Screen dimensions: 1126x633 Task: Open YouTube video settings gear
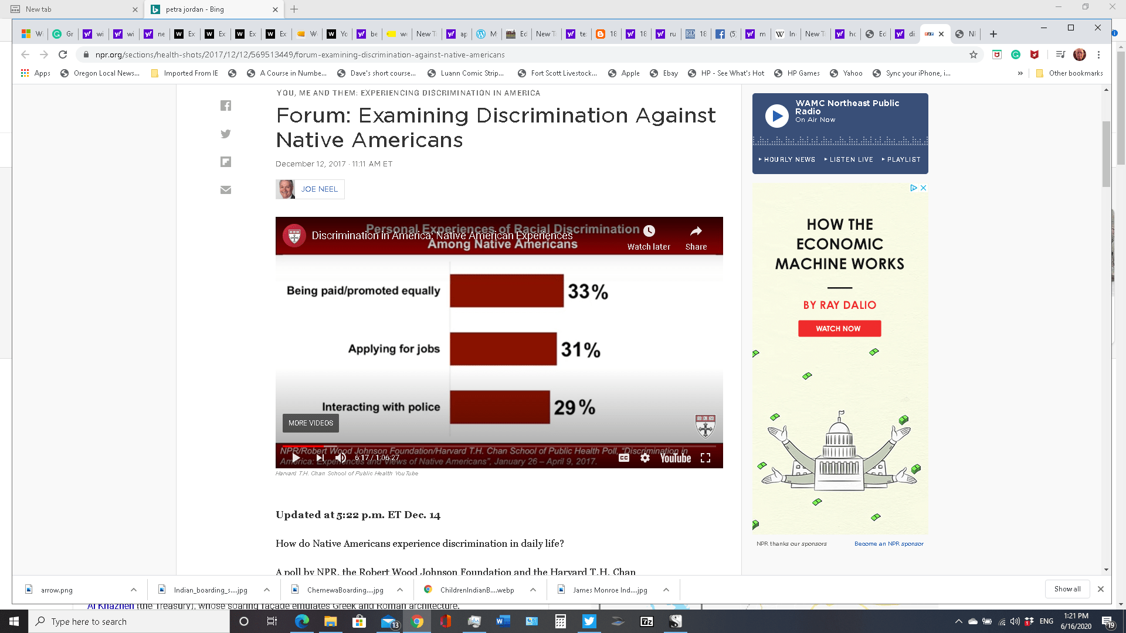(645, 458)
